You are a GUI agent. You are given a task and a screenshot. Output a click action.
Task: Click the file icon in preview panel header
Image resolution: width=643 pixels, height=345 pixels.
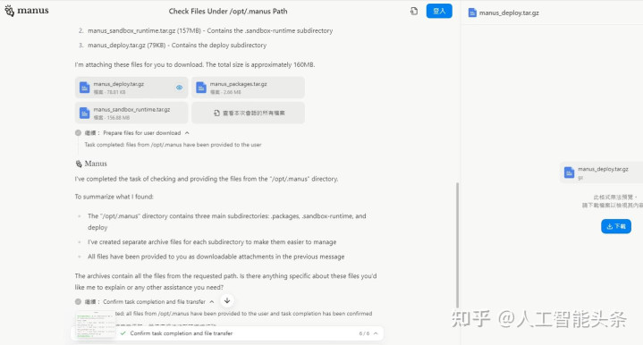tap(472, 13)
